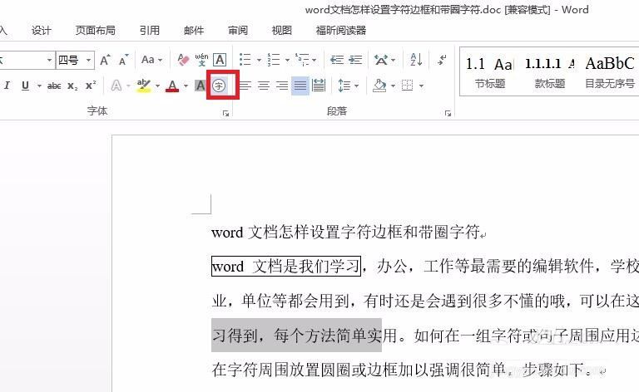Click the Enclose Characters (circled 字) icon
Image resolution: width=639 pixels, height=392 pixels.
click(220, 86)
